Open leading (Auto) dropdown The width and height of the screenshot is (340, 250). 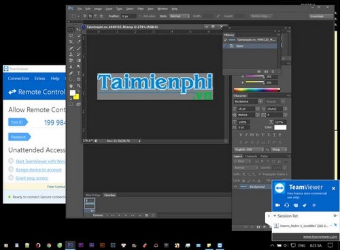pos(286,109)
